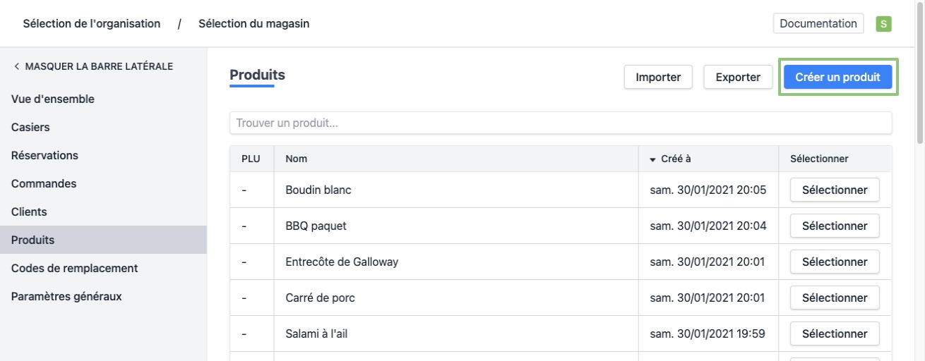Image resolution: width=925 pixels, height=361 pixels.
Task: Navigate to Commandes in the sidebar
Action: click(x=44, y=183)
